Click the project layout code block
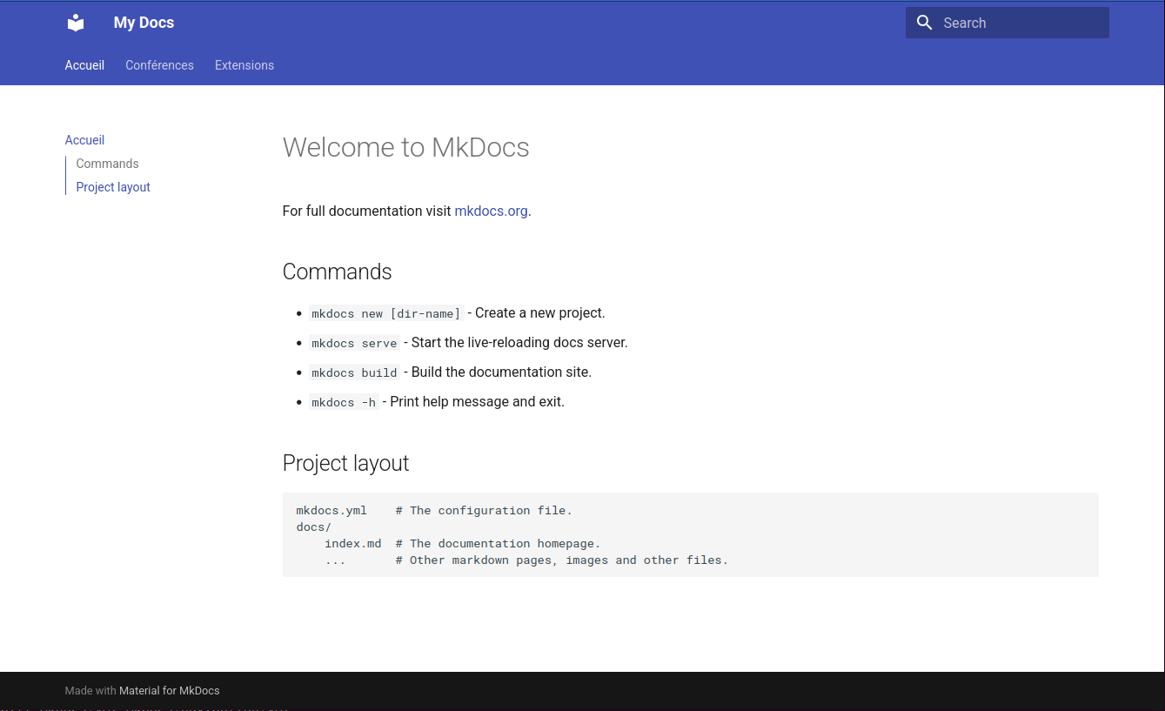 coord(690,534)
